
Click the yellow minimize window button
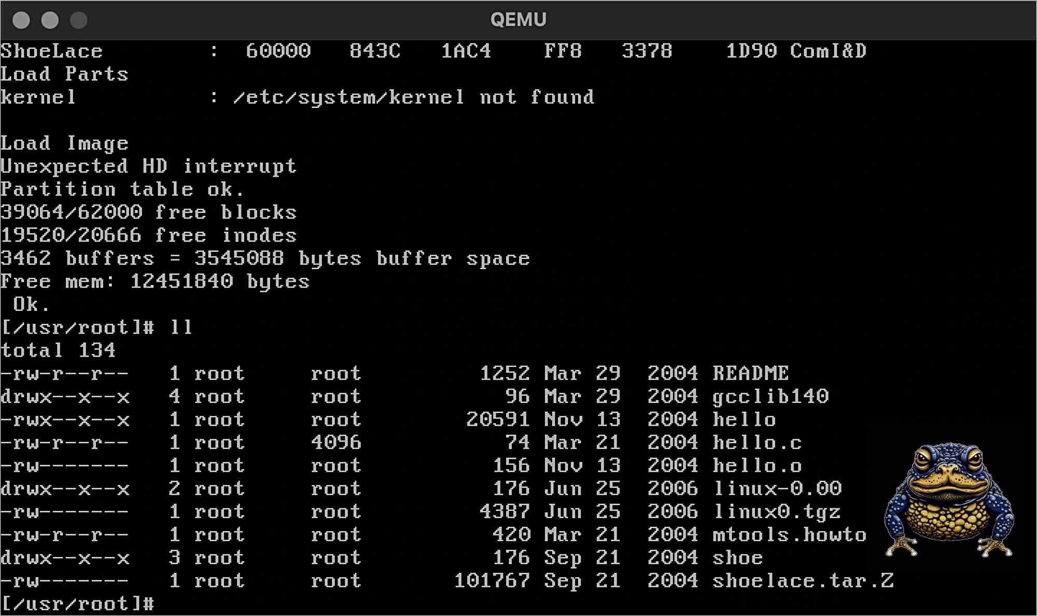coord(50,20)
